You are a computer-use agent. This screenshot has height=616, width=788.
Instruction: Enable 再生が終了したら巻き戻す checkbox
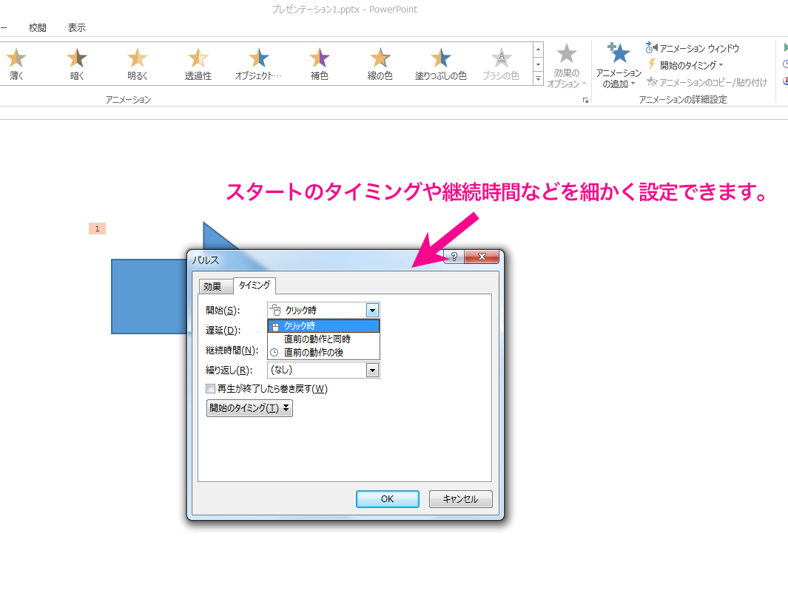[209, 388]
